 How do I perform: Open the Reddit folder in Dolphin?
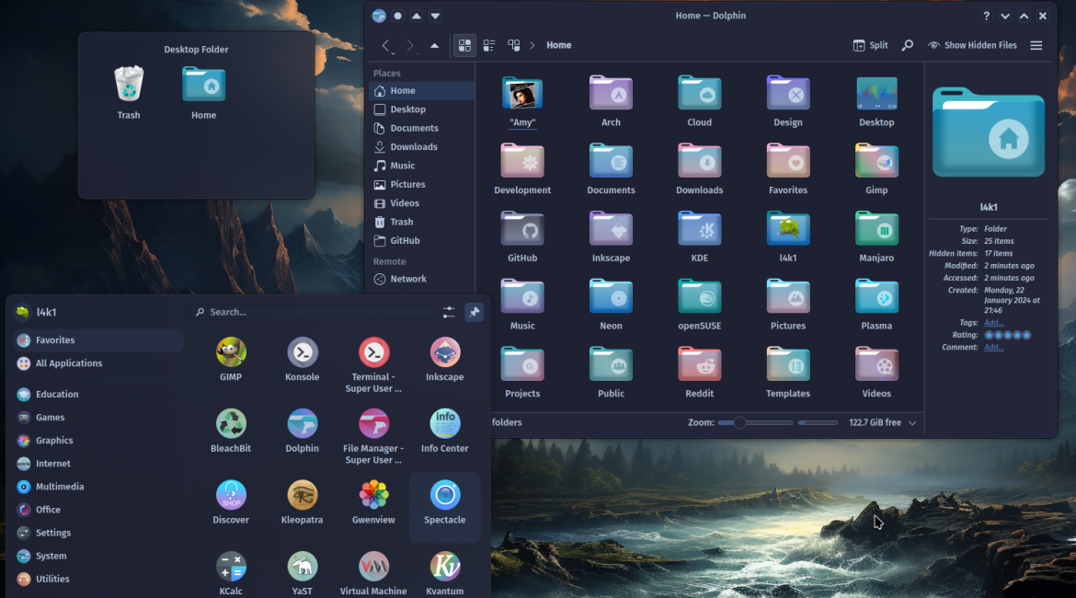point(699,372)
